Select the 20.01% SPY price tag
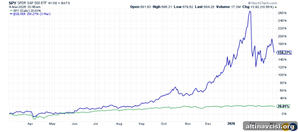298x132 pixels. click(283, 106)
